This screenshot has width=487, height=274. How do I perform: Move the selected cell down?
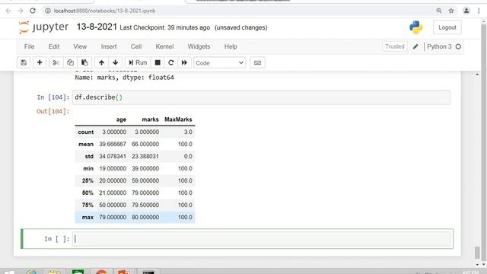115,62
